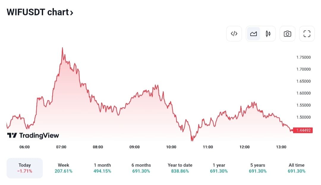
Task: Switch to candlestick chart style
Action: tap(268, 34)
